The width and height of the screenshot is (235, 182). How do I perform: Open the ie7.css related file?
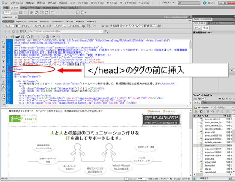tap(70, 21)
